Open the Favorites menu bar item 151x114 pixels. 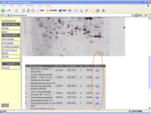[30, 6]
